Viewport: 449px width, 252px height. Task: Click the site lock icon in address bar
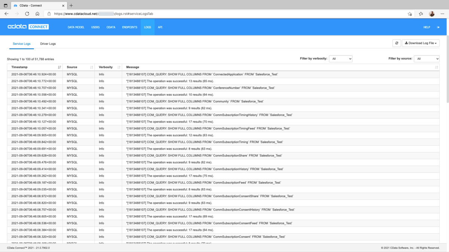[x=49, y=14]
